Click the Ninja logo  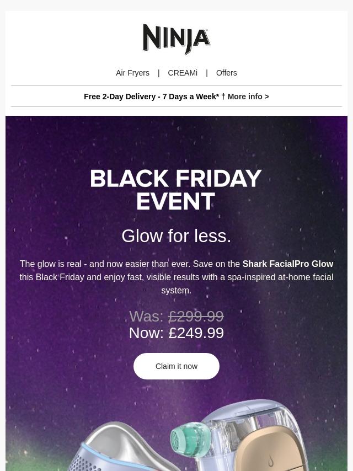(176, 39)
